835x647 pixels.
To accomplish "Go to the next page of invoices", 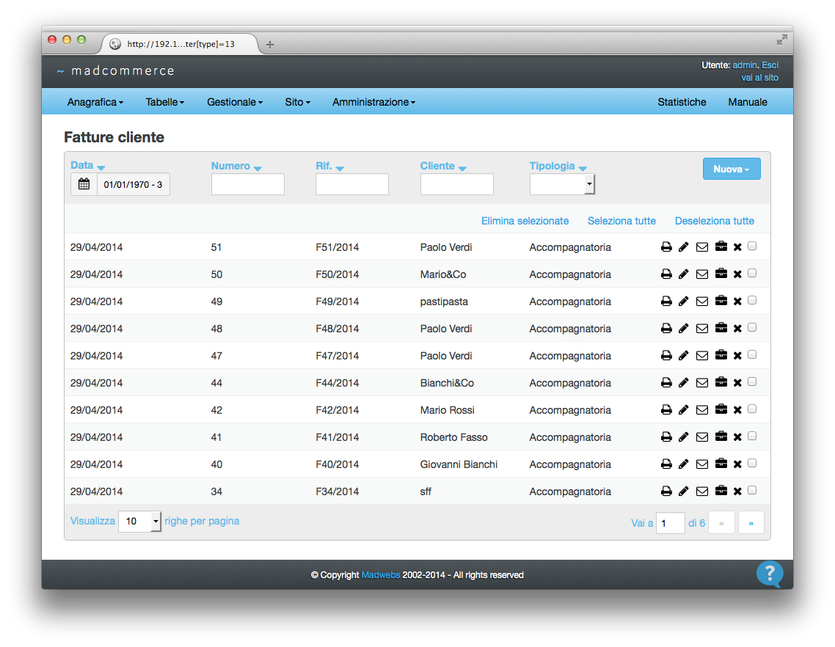I will (x=751, y=523).
